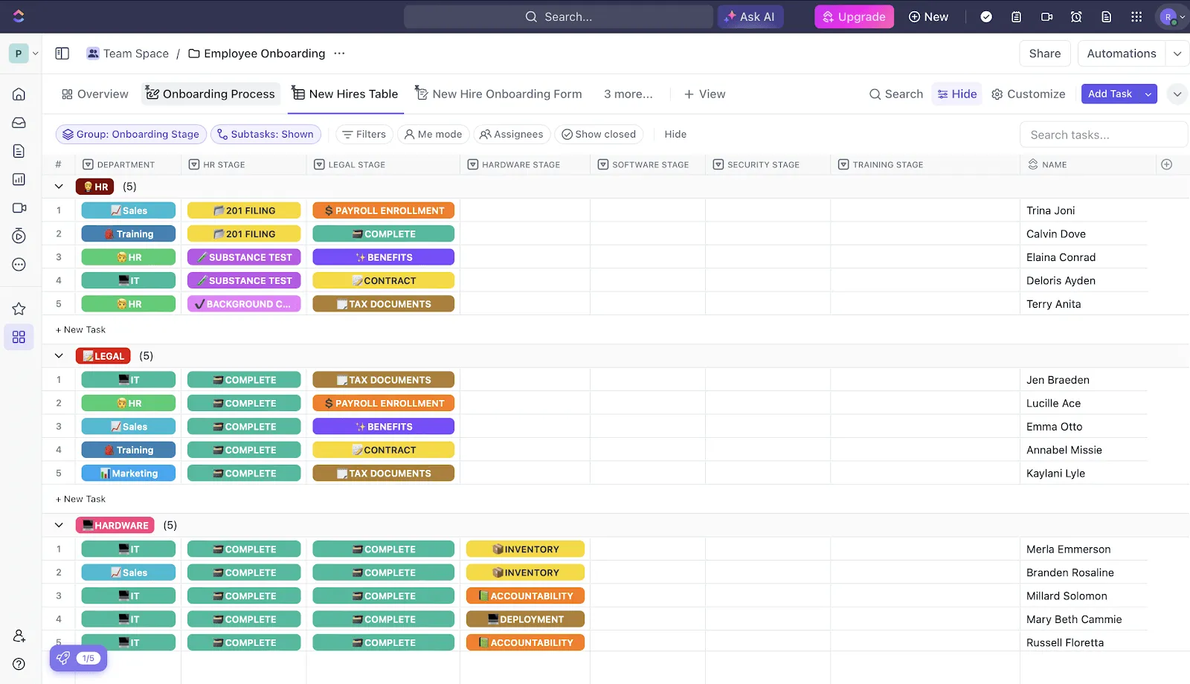Screen dimensions: 1190x684
Task: Open the Add Task dropdown arrow
Action: (1148, 94)
